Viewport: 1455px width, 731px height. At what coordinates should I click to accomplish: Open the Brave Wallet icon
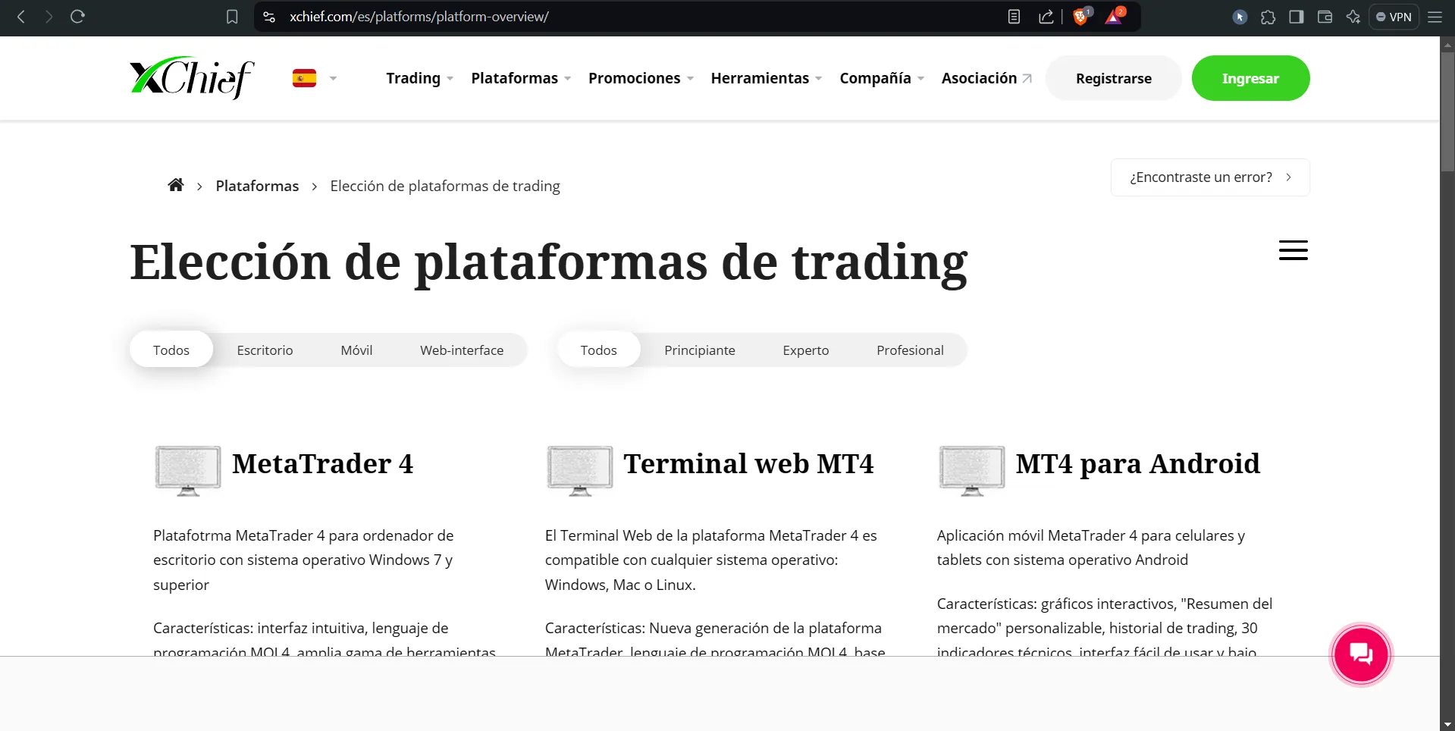pyautogui.click(x=1325, y=17)
